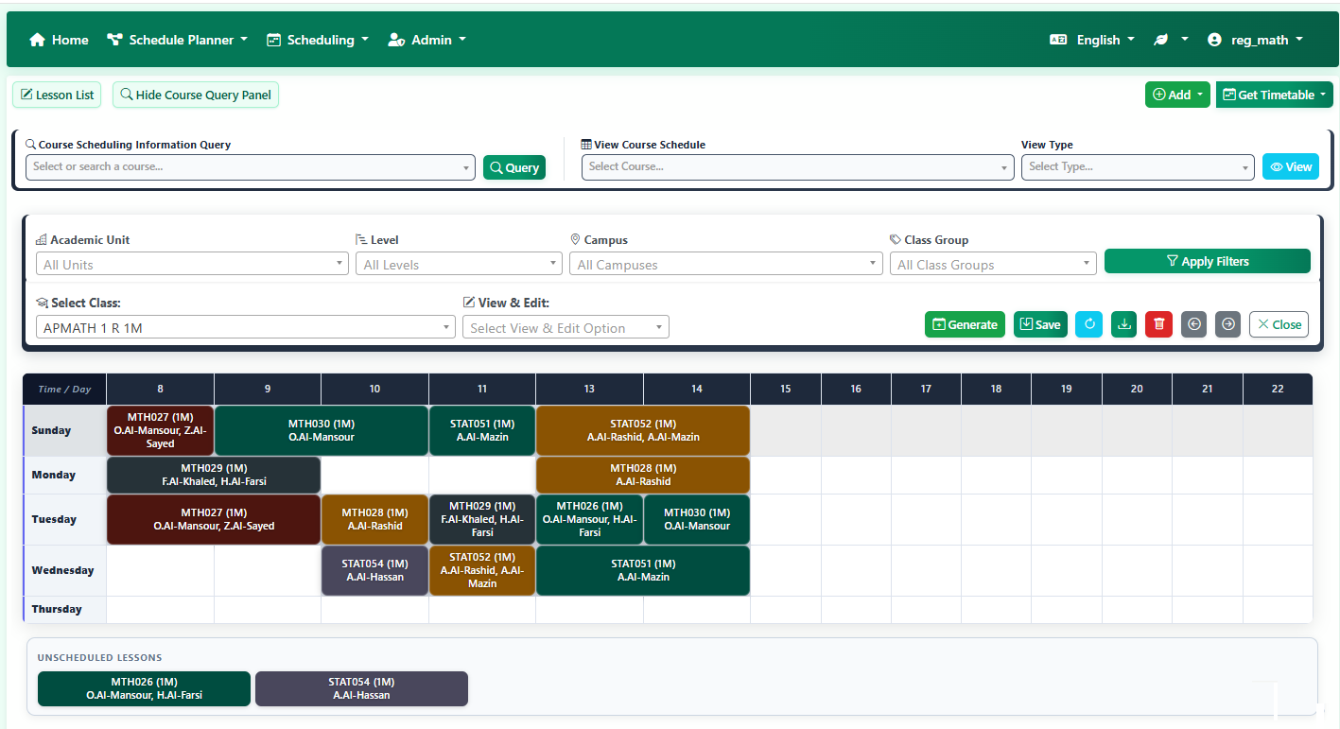This screenshot has width=1340, height=729.
Task: Go to next class with the right arrow icon
Action: click(1227, 324)
